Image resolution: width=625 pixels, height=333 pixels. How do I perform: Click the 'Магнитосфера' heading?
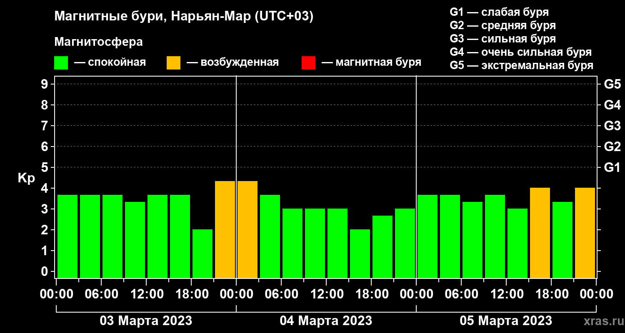coord(99,42)
